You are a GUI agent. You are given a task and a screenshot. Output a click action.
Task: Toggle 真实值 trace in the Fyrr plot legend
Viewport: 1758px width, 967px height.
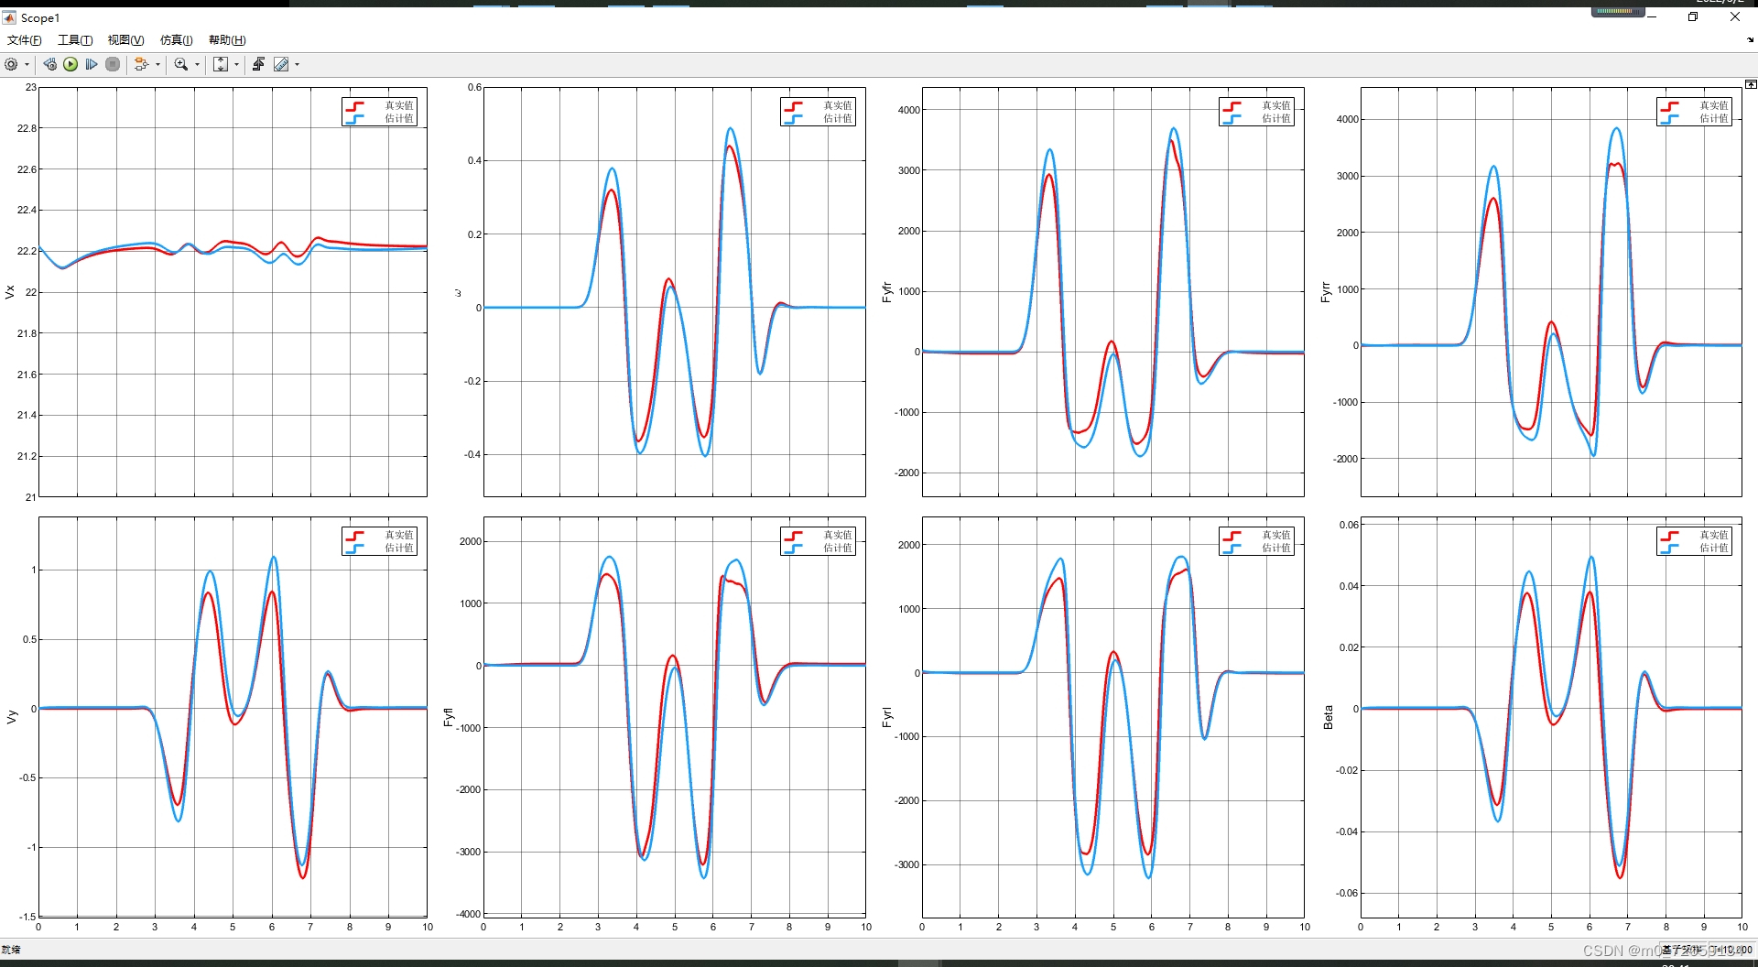click(1713, 105)
